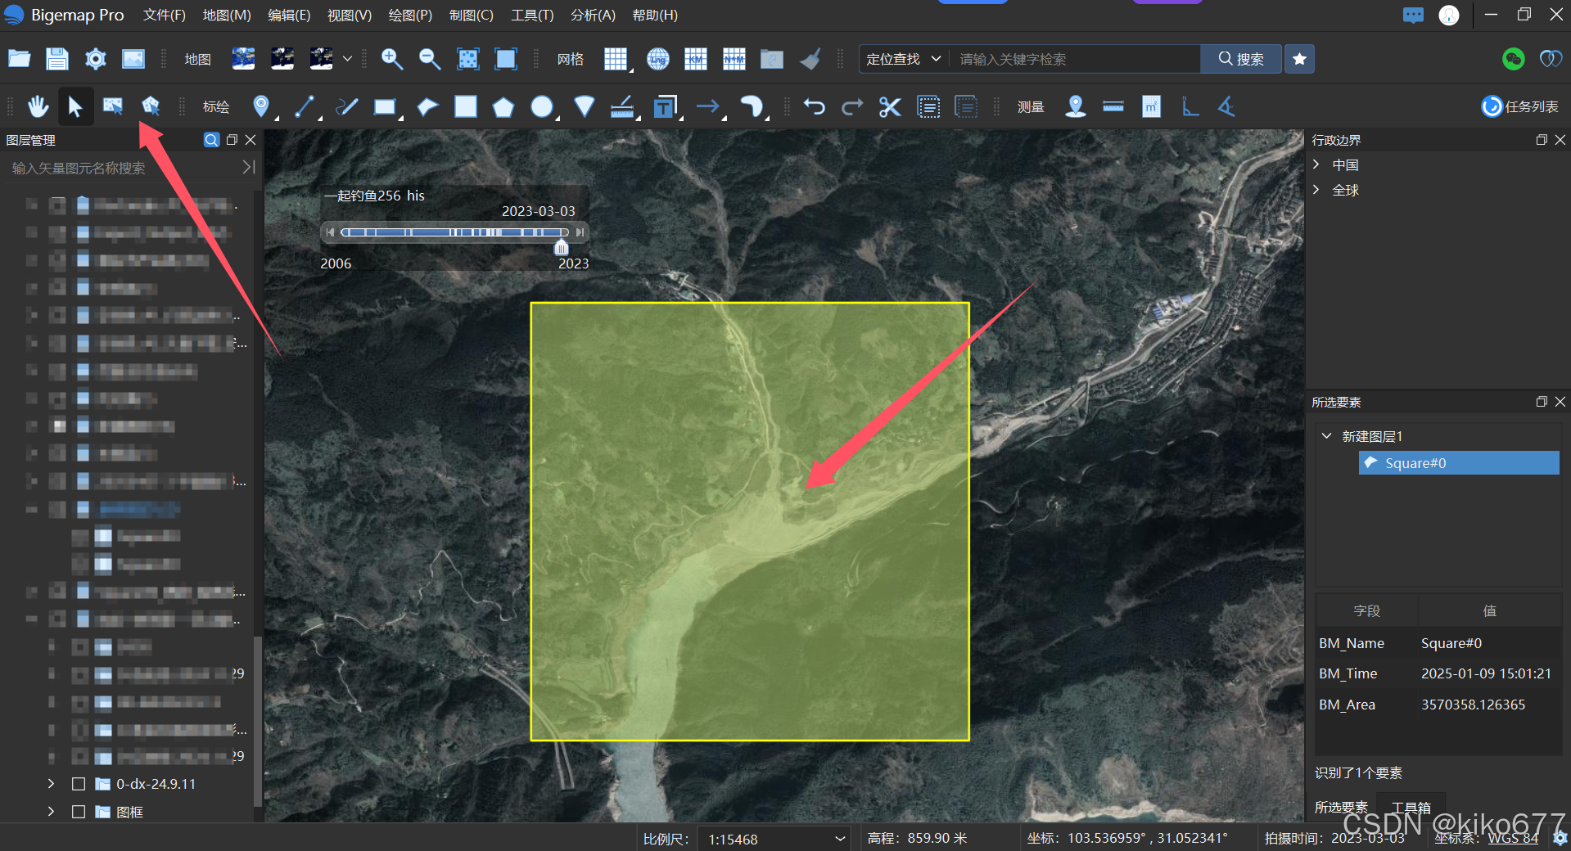Select the area measurement tool icon
This screenshot has height=851, width=1571.
(x=1152, y=106)
